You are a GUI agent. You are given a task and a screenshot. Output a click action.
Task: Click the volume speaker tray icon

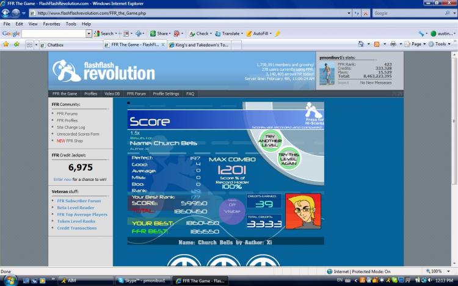click(431, 280)
